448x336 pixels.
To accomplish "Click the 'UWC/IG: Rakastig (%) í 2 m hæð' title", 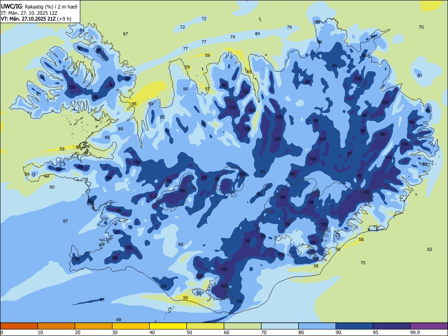I will tap(39, 6).
